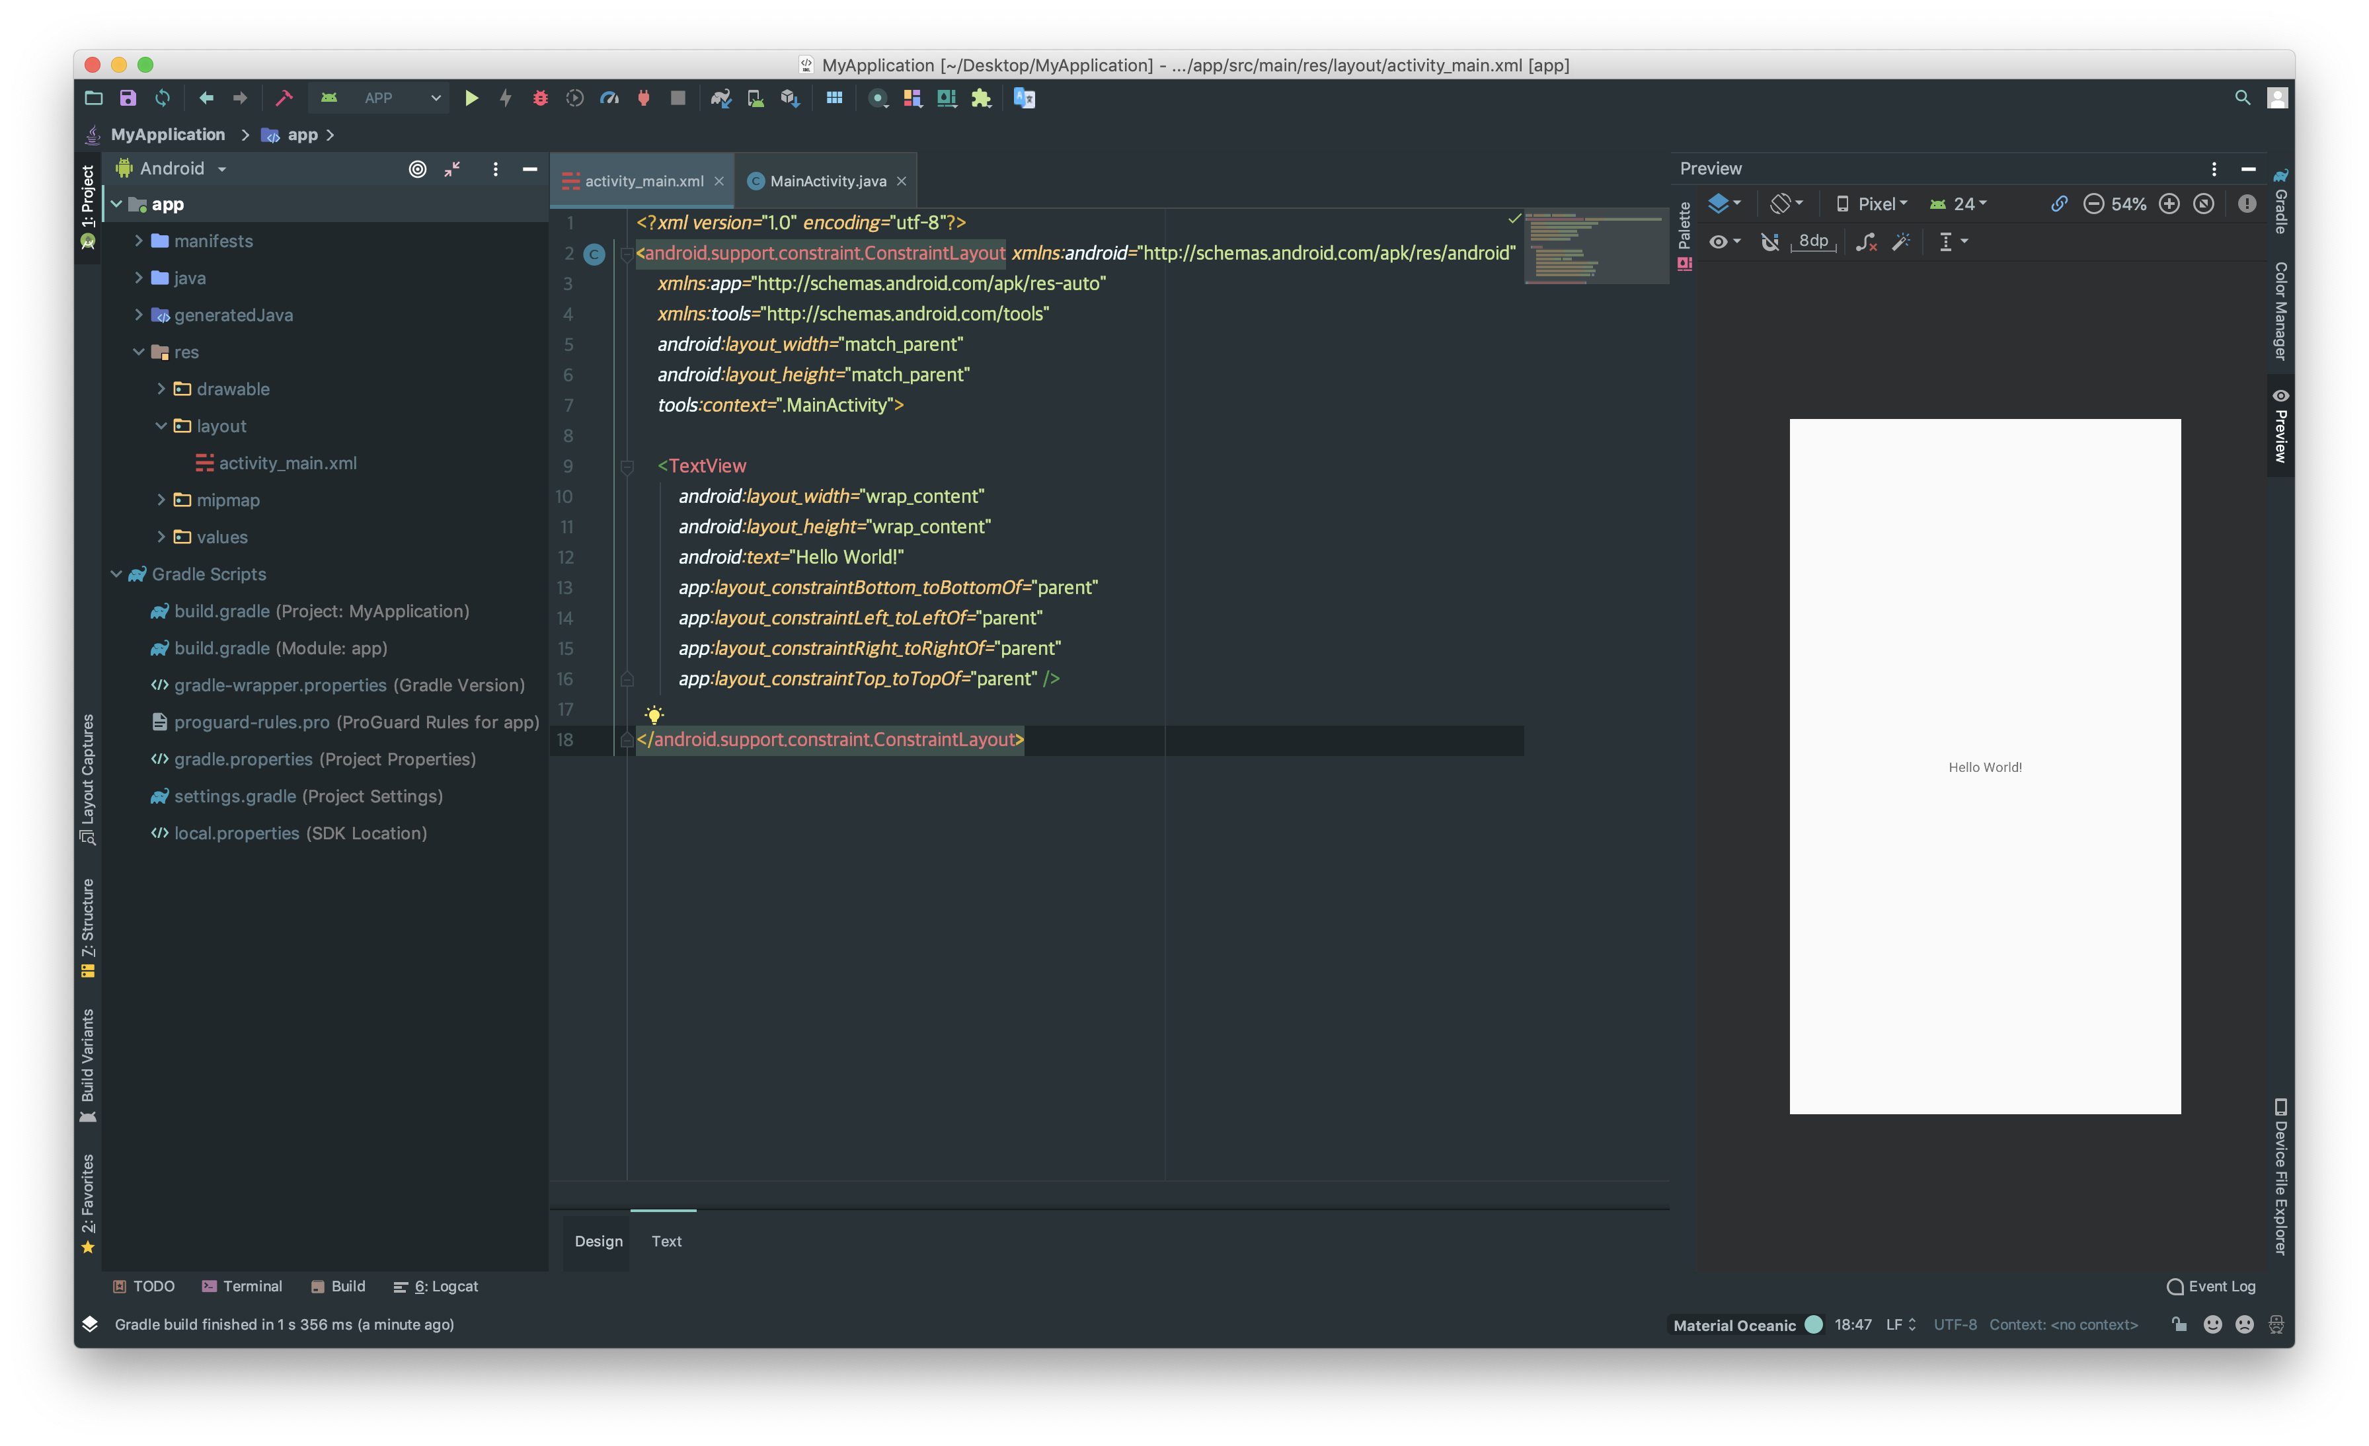Click the Make Project hammer icon
This screenshot has height=1446, width=2369.
click(284, 98)
